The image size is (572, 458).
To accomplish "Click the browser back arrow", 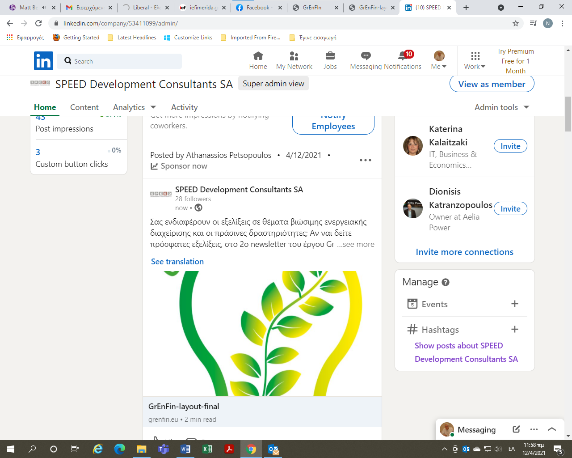I will pyautogui.click(x=10, y=23).
